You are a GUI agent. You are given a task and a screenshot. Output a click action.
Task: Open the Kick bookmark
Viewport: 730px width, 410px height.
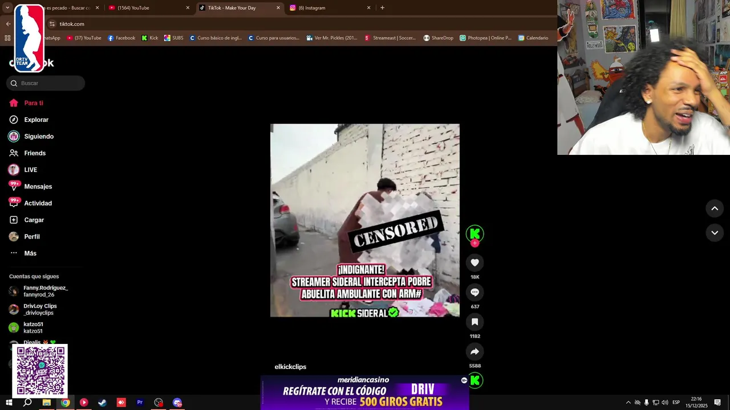(150, 38)
